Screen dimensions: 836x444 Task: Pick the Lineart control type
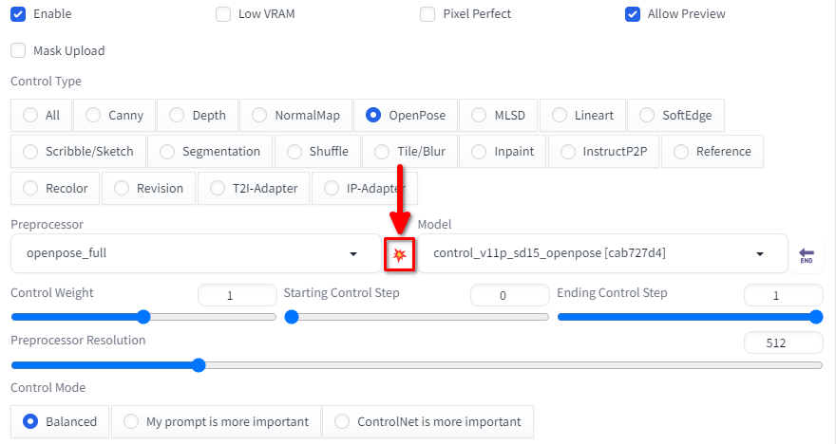coord(582,115)
